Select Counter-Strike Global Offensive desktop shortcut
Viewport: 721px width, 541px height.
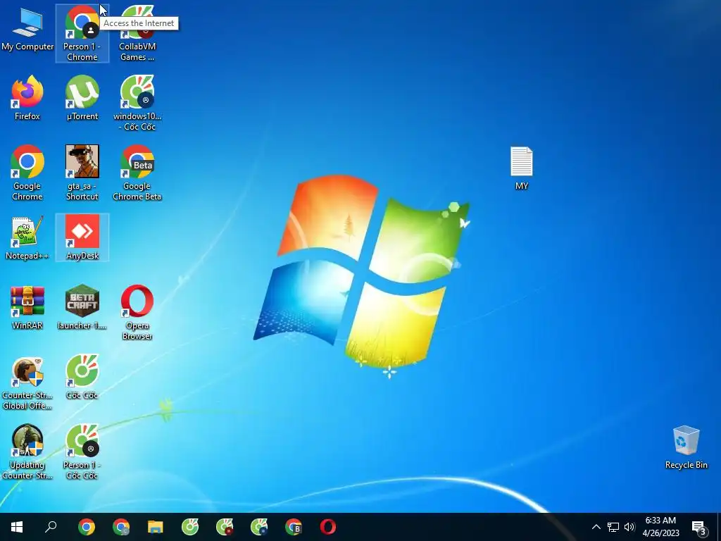[x=27, y=383]
